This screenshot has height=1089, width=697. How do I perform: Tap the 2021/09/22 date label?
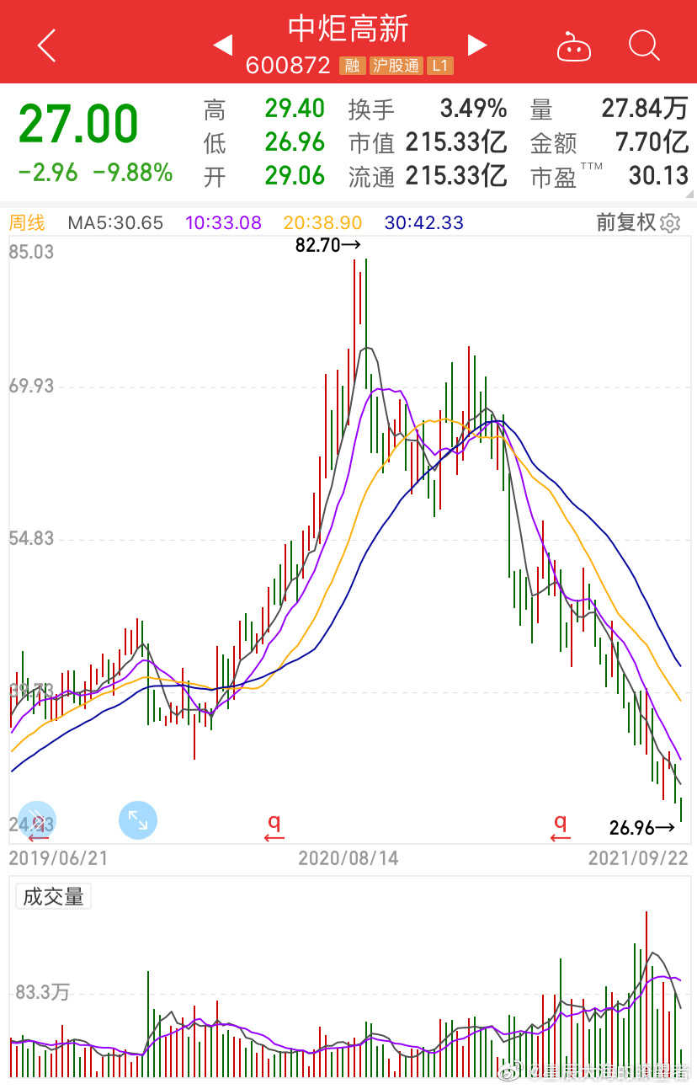tap(638, 858)
